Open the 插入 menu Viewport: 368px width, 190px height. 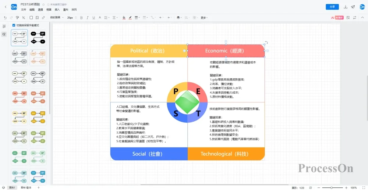[x=57, y=10]
